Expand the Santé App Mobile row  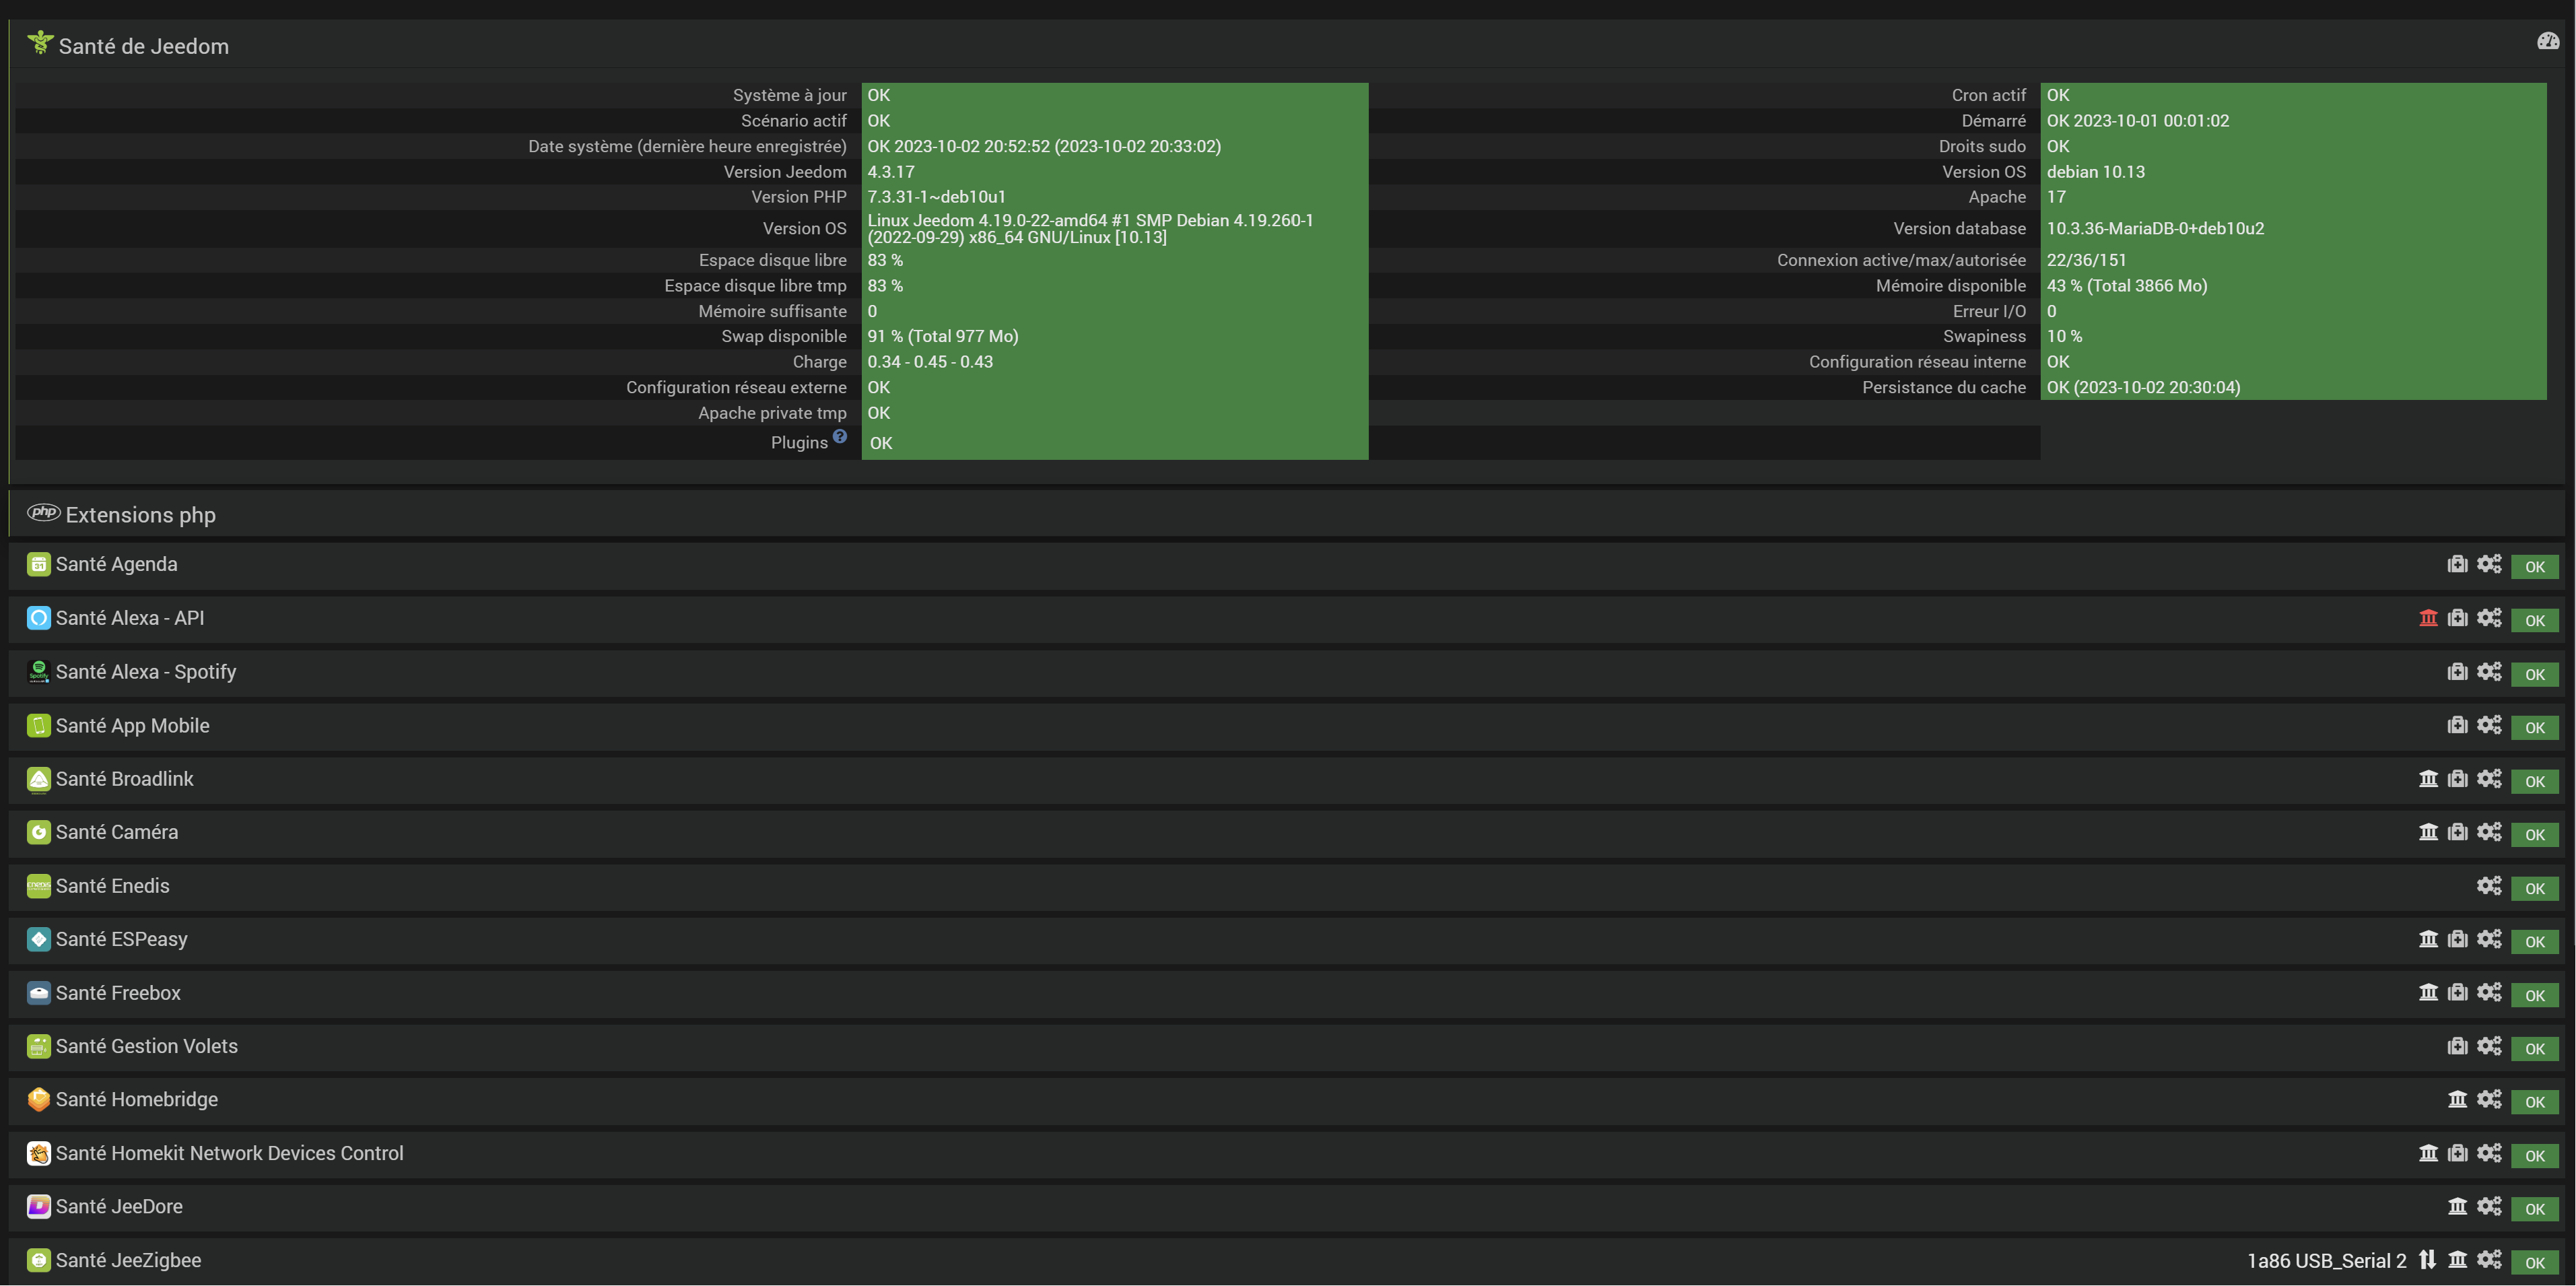132,726
